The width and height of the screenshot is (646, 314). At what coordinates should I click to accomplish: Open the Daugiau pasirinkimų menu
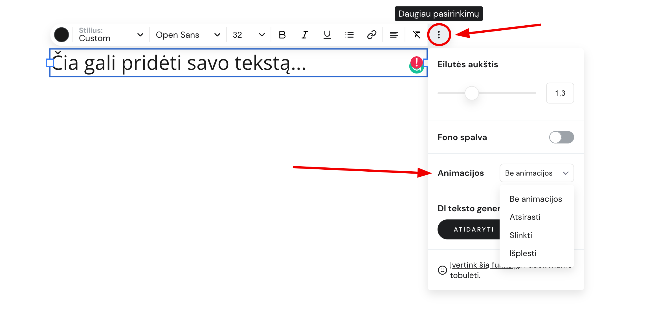tap(439, 34)
